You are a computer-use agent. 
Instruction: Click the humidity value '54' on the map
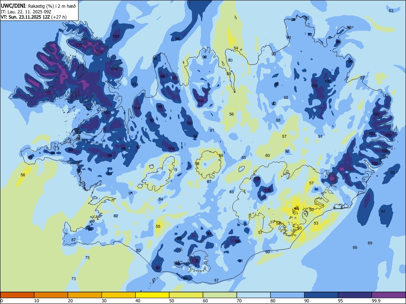tap(236, 48)
